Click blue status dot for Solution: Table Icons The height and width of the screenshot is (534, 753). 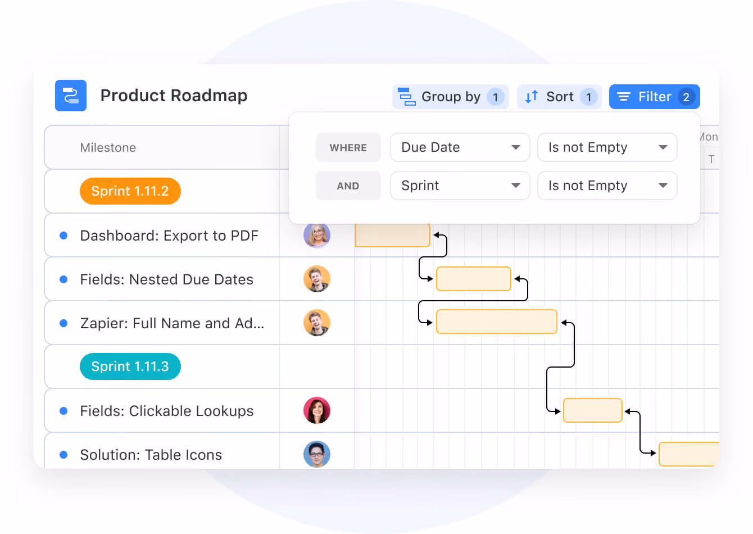(63, 455)
